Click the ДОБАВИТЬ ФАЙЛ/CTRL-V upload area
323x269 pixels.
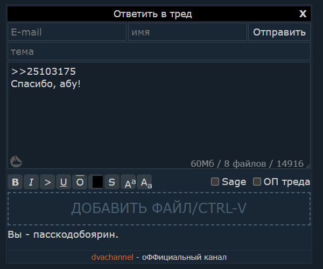coord(159,208)
